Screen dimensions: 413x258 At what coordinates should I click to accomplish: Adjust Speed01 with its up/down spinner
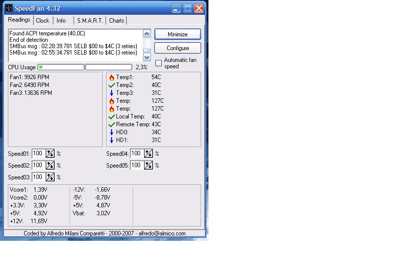tap(50, 153)
